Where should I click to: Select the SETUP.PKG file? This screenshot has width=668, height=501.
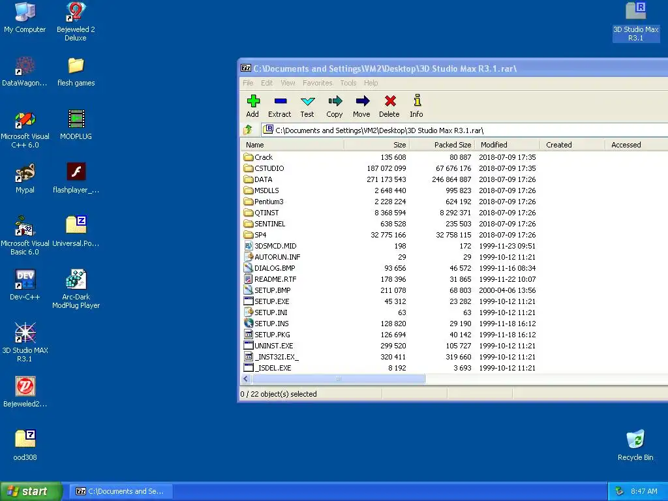[267, 335]
